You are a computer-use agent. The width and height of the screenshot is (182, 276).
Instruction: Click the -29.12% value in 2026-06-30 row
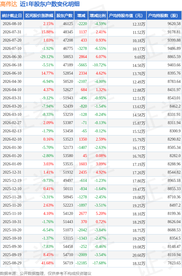(47, 57)
